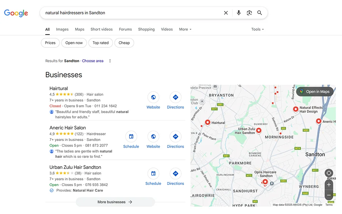Viewport: 342px width, 214px height.
Task: Open the More search categories dropdown
Action: [x=185, y=30]
